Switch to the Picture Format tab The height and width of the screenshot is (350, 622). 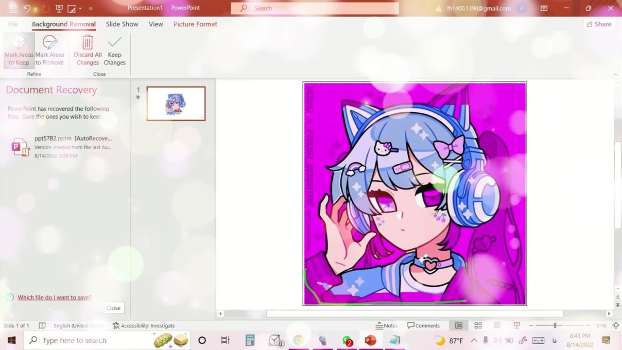point(195,24)
